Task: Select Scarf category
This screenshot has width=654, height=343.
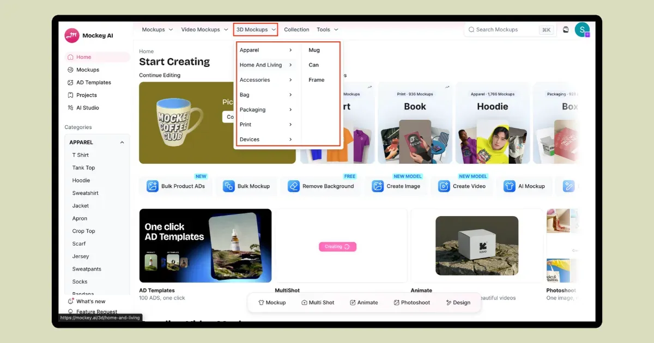Action: [79, 244]
